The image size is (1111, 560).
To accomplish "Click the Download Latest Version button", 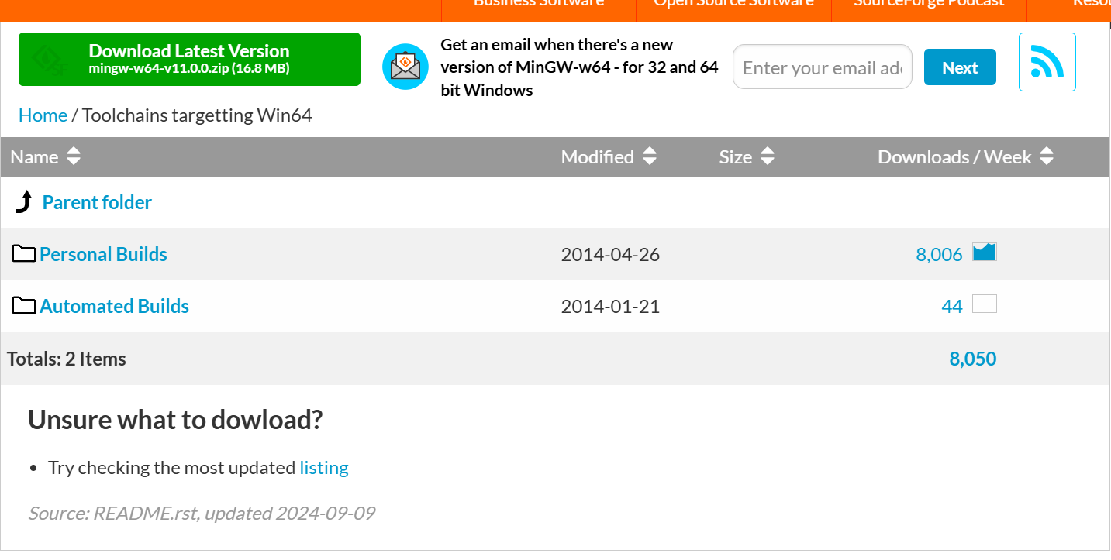I will click(189, 59).
